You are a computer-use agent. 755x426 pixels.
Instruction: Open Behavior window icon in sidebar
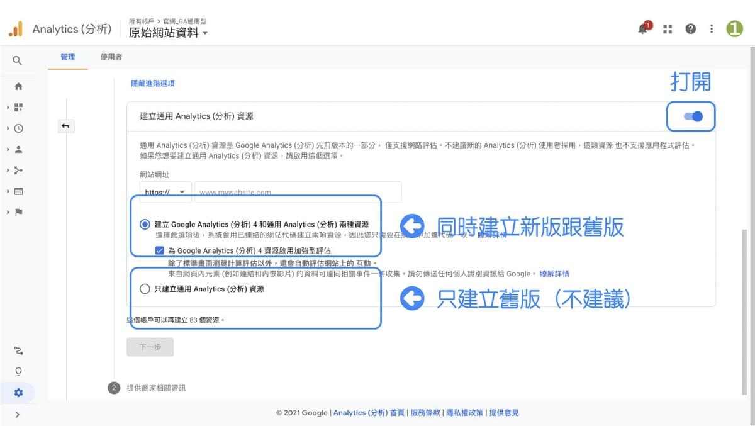pos(18,191)
